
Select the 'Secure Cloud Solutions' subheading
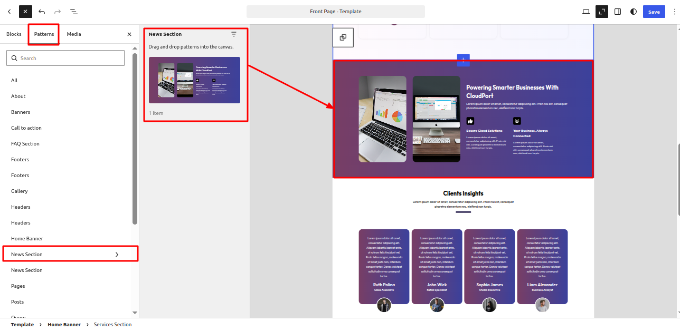[x=485, y=130]
